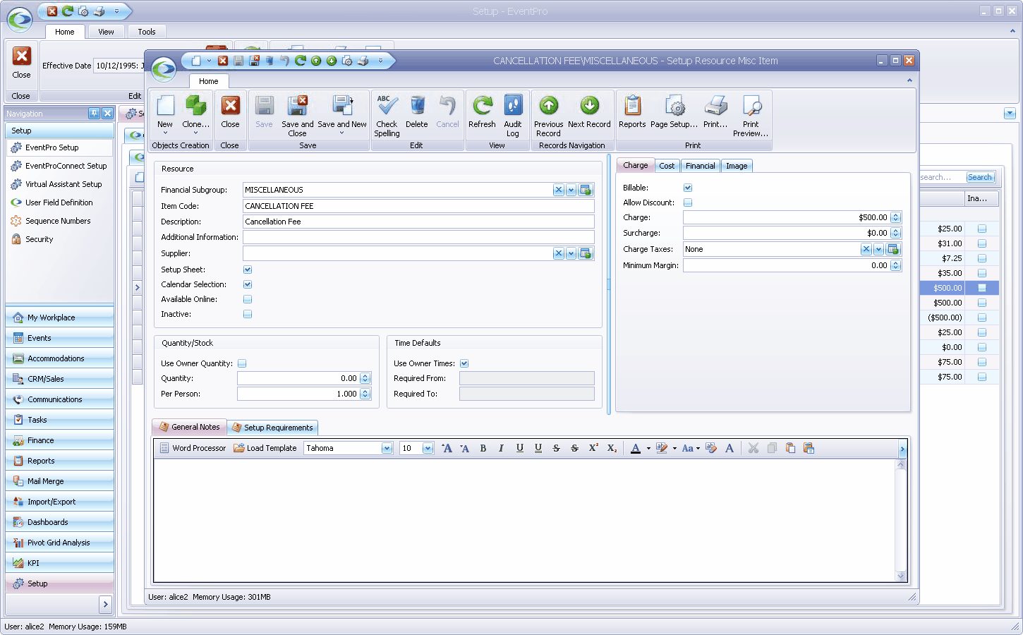Apply subscript in notes editor
The image size is (1023, 635).
[x=612, y=448]
